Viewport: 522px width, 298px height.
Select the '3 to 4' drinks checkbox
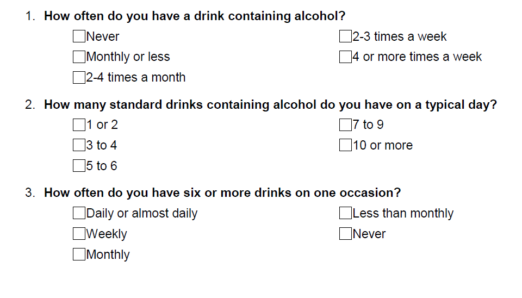point(79,145)
